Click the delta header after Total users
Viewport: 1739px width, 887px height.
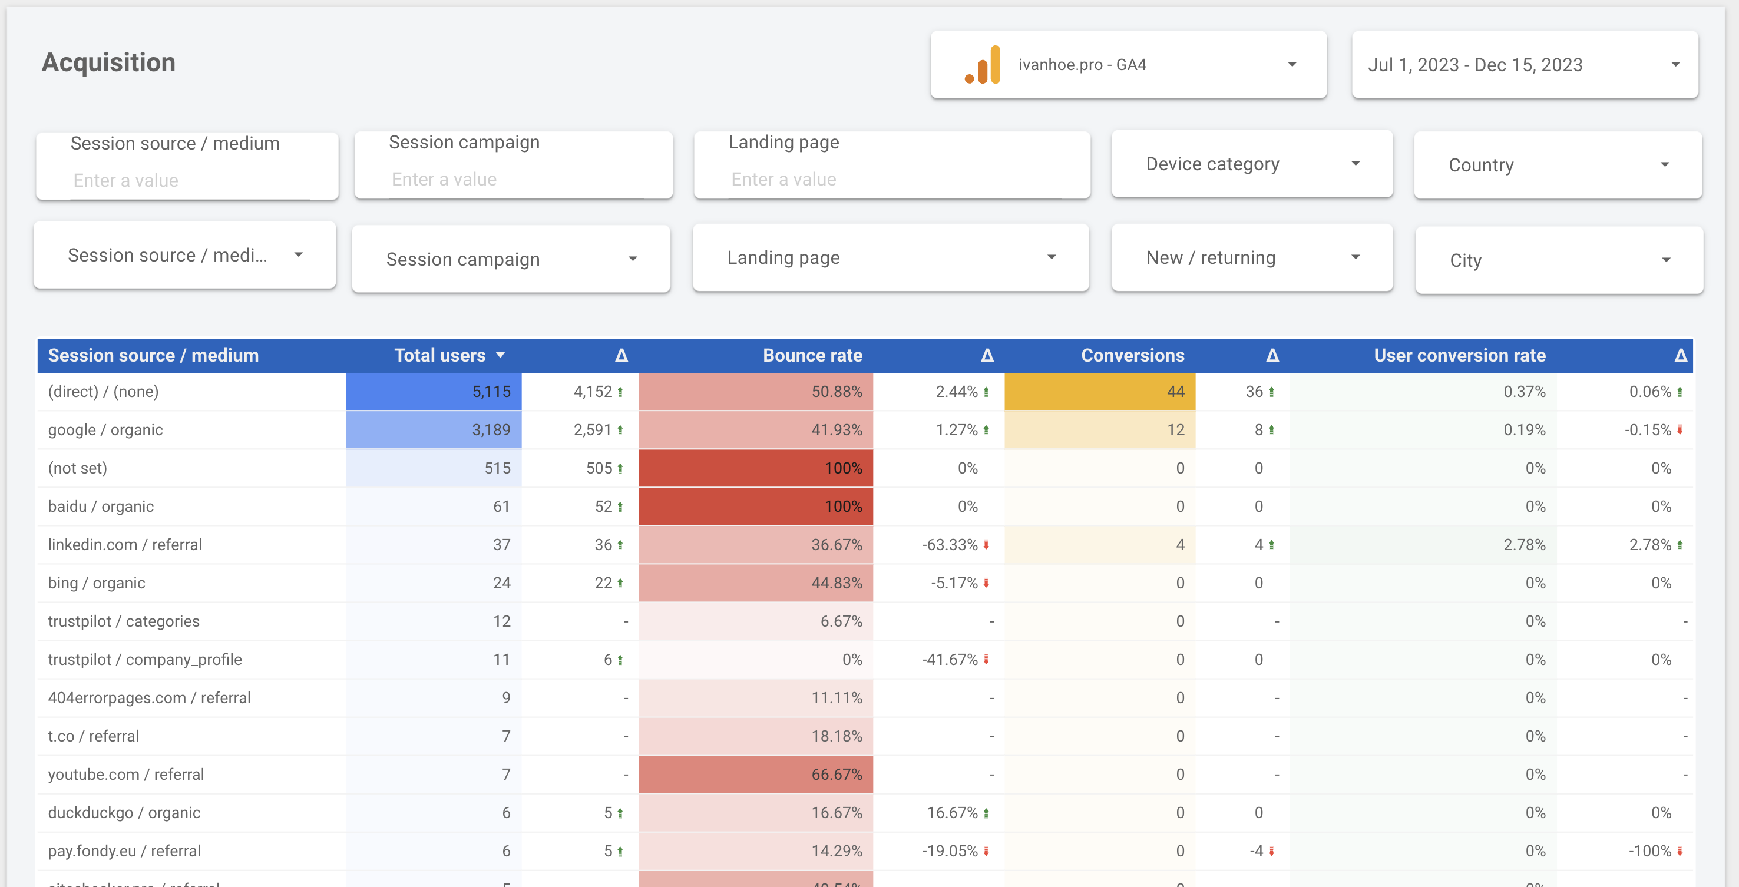(x=621, y=356)
